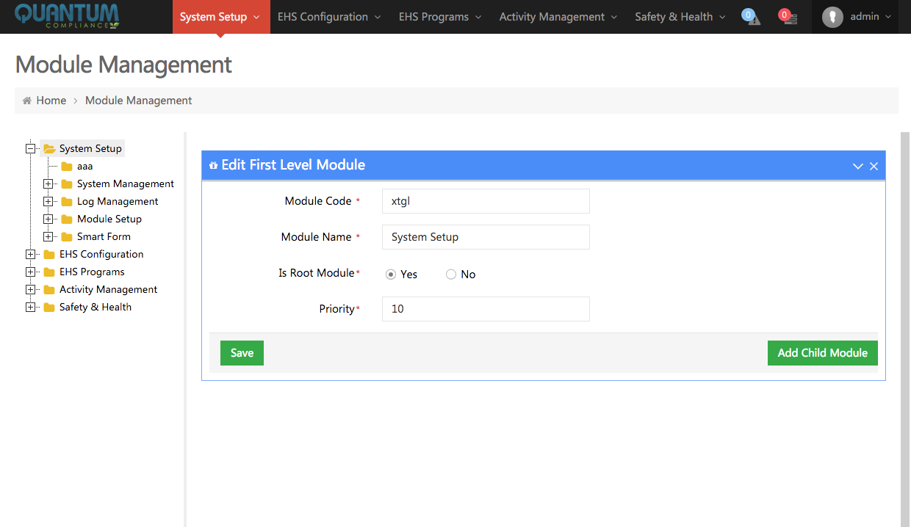The height and width of the screenshot is (527, 911).
Task: Expand the EHS Configuration tree node
Action: [30, 254]
